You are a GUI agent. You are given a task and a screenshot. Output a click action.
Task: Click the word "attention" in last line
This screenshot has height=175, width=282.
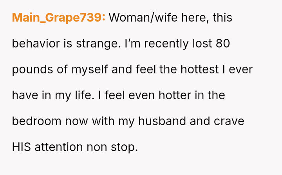[59, 147]
